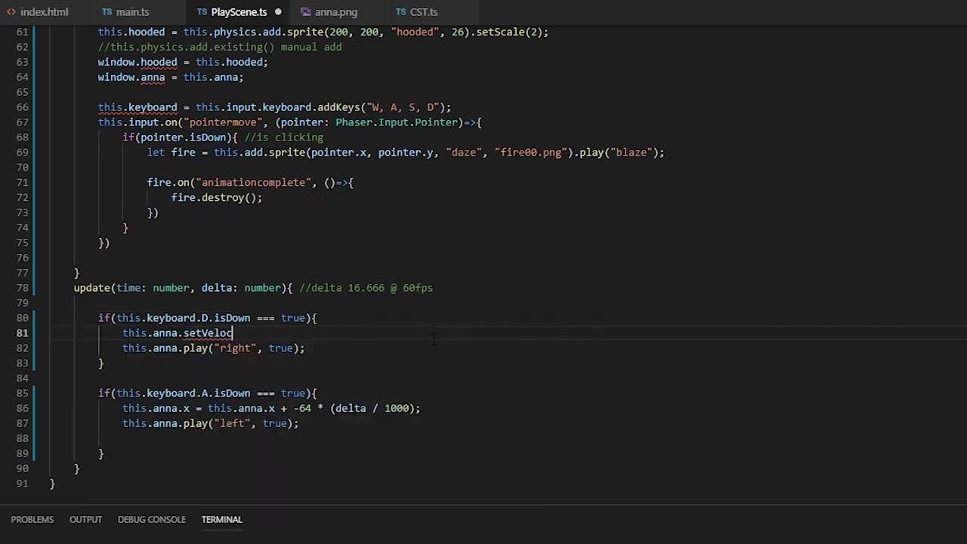The image size is (967, 544).
Task: Click "window.hooded" on line 82
Action: (x=137, y=62)
